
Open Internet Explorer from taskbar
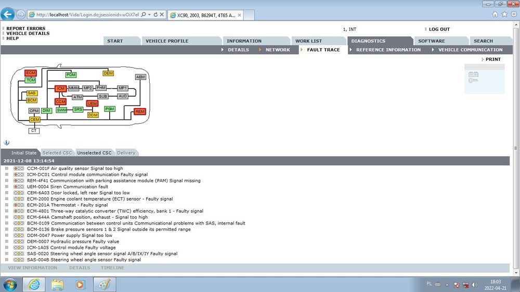coord(34,284)
